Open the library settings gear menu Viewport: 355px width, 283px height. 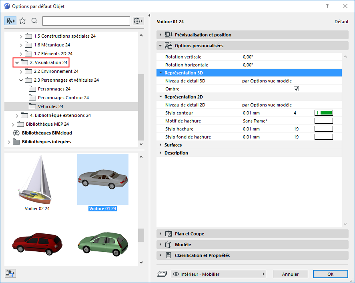coord(138,21)
